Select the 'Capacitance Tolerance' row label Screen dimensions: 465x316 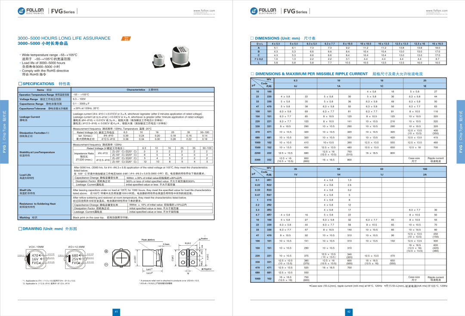click(x=44, y=108)
